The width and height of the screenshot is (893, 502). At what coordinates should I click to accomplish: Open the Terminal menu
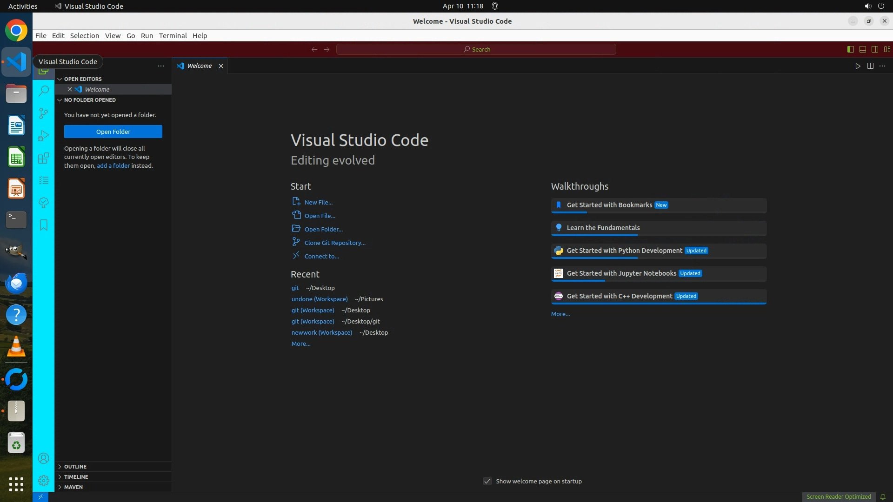coord(173,36)
